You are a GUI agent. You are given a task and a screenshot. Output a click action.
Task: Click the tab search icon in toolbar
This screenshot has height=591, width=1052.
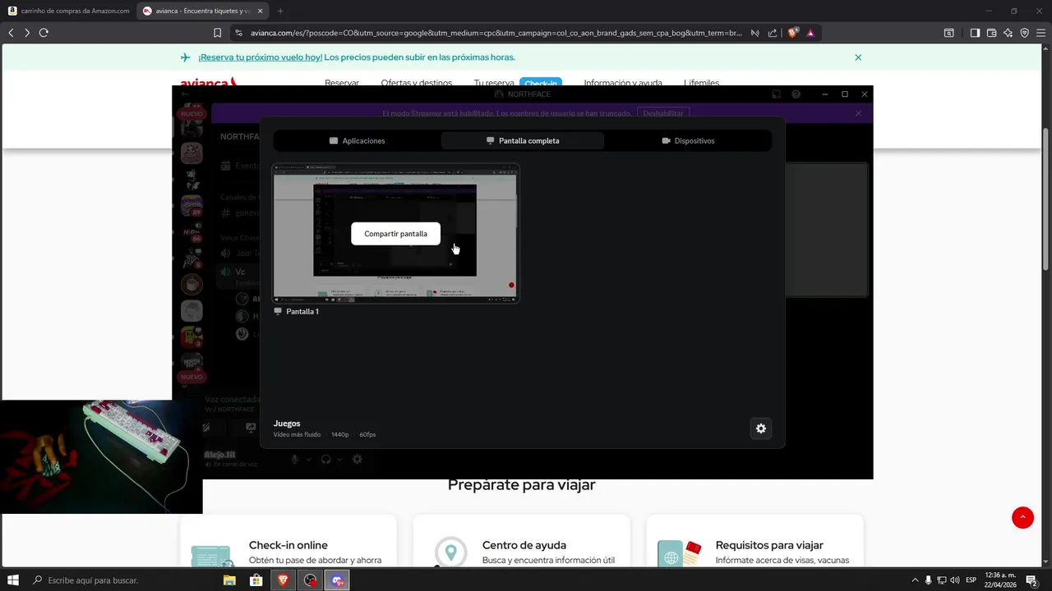click(948, 33)
